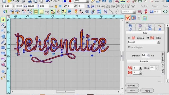Click the crosshair target icon in top toolbar
Viewport: 169px width, 95px height.
coord(140,1)
